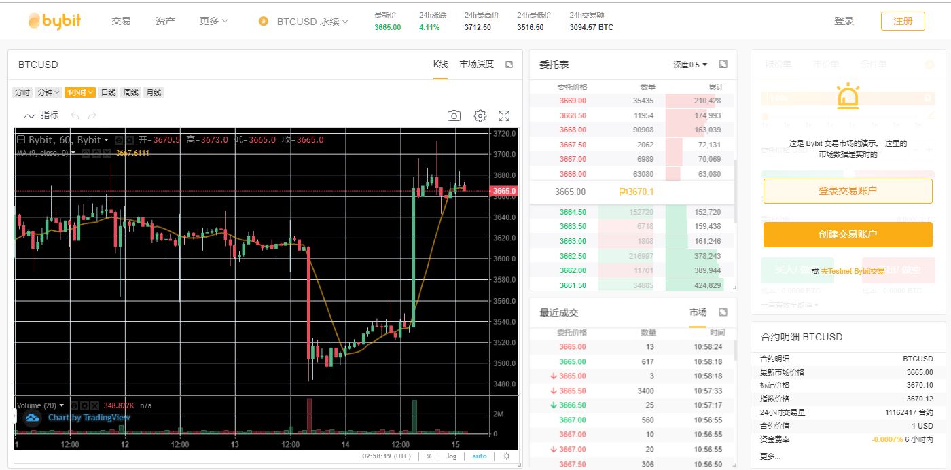Switch chart to fullscreen mode
Viewport: 951px width, 470px height.
(x=504, y=116)
